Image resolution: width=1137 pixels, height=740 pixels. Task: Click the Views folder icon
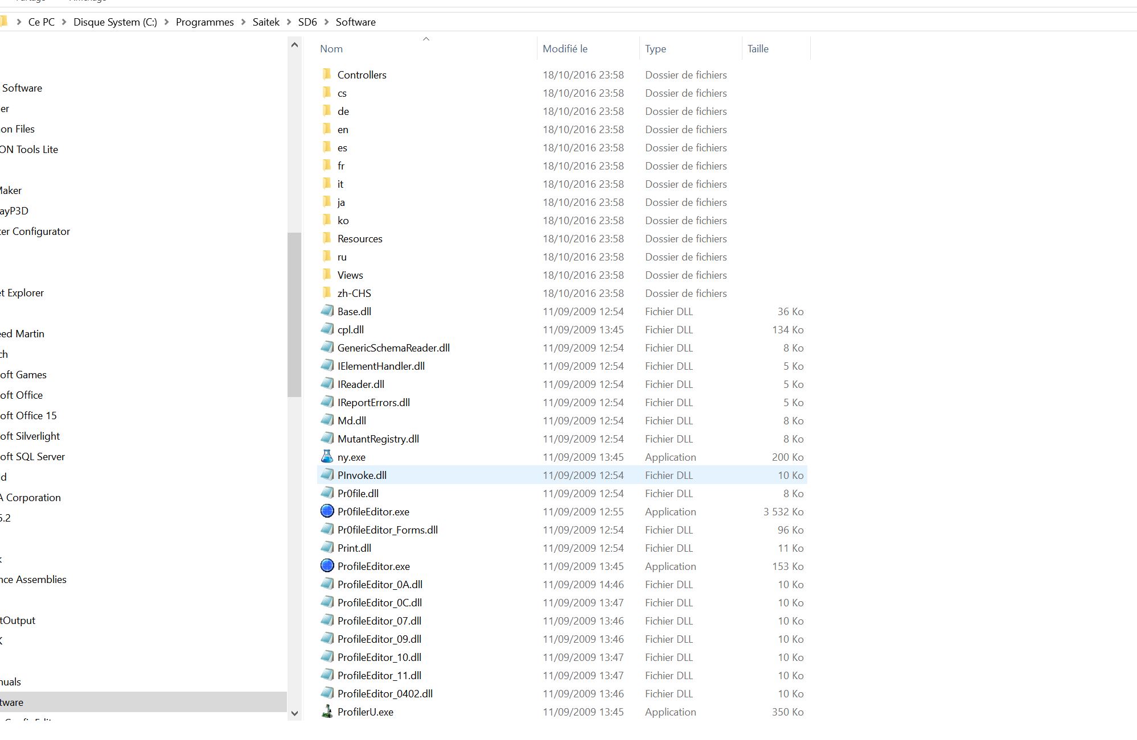coord(327,275)
